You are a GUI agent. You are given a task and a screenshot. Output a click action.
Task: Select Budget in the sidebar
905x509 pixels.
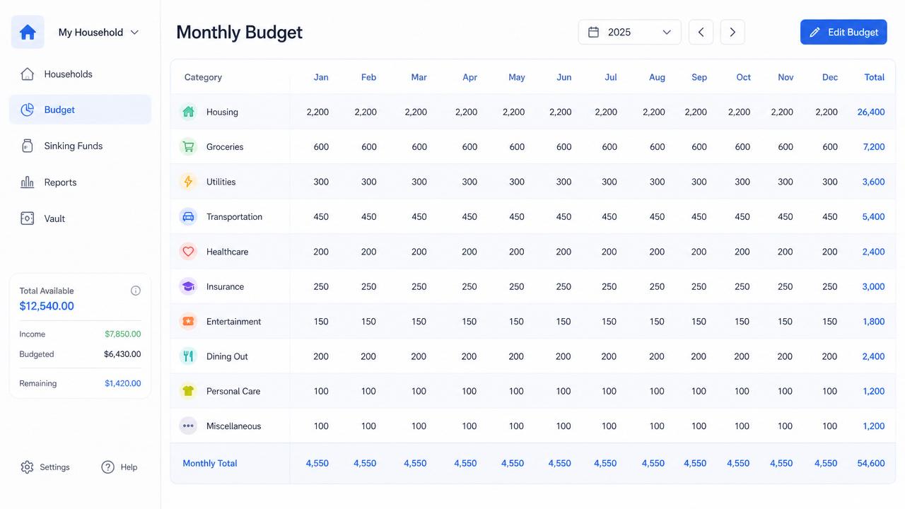pos(80,110)
